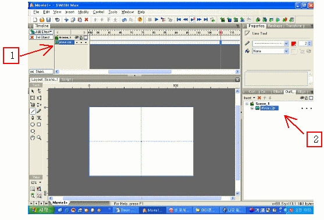
Task: Select the AutoShape rounded tool
Action: [33, 131]
